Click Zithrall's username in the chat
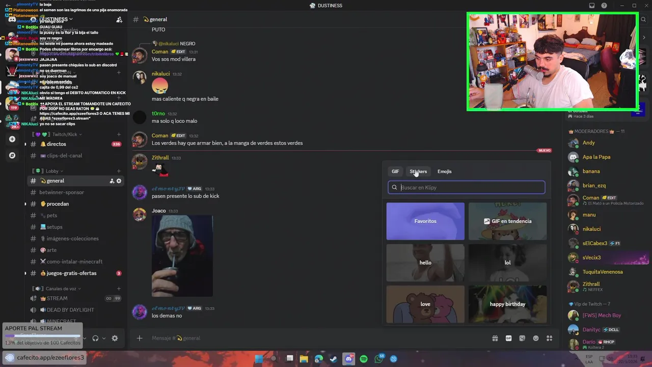Image resolution: width=652 pixels, height=367 pixels. click(160, 158)
